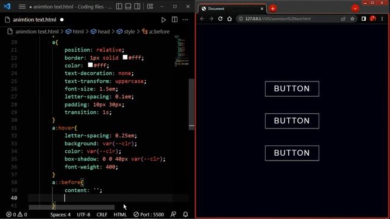This screenshot has height=219, width=390.
Task: Toggle browser side panel icon
Action: 364,19
